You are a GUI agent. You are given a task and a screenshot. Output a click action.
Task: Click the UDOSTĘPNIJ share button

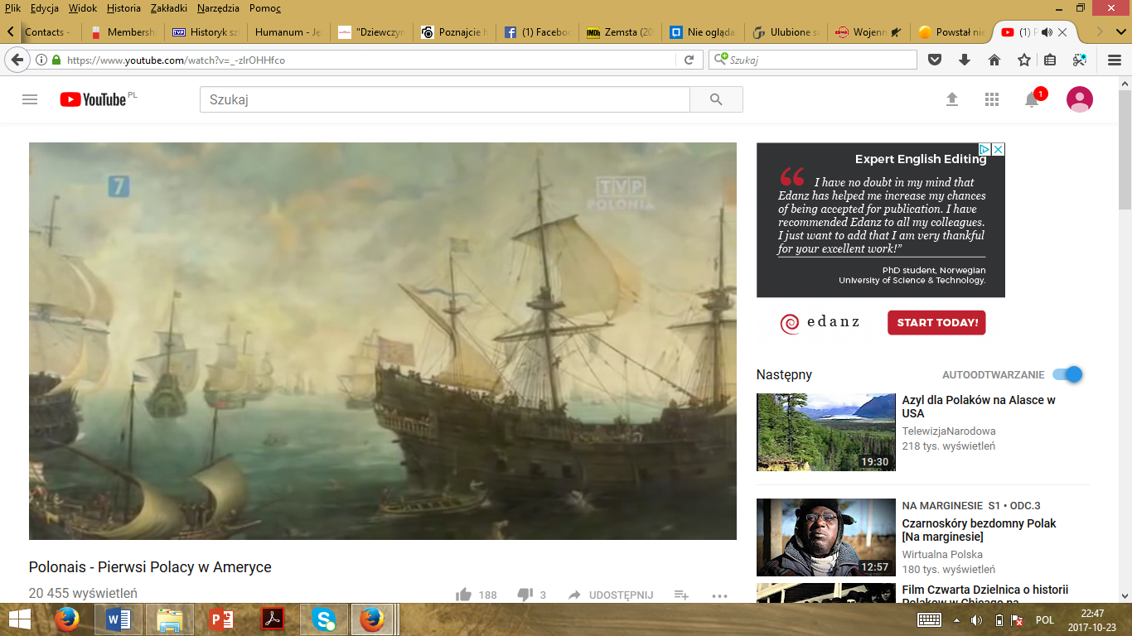coord(611,595)
